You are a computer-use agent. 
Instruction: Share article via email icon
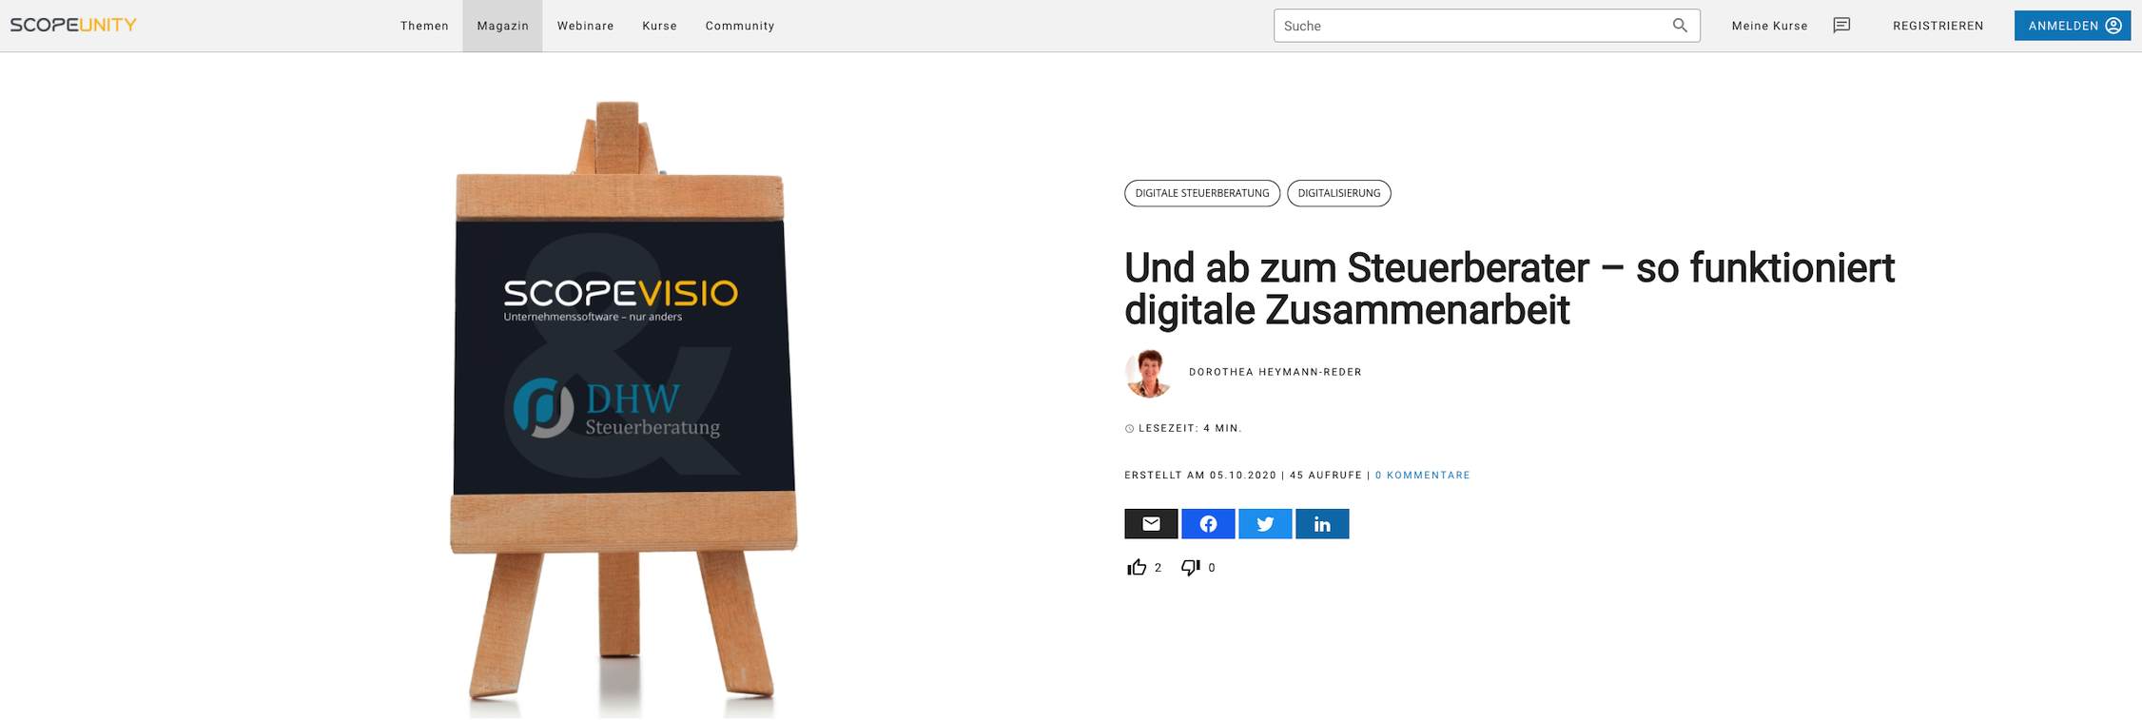[x=1151, y=524]
